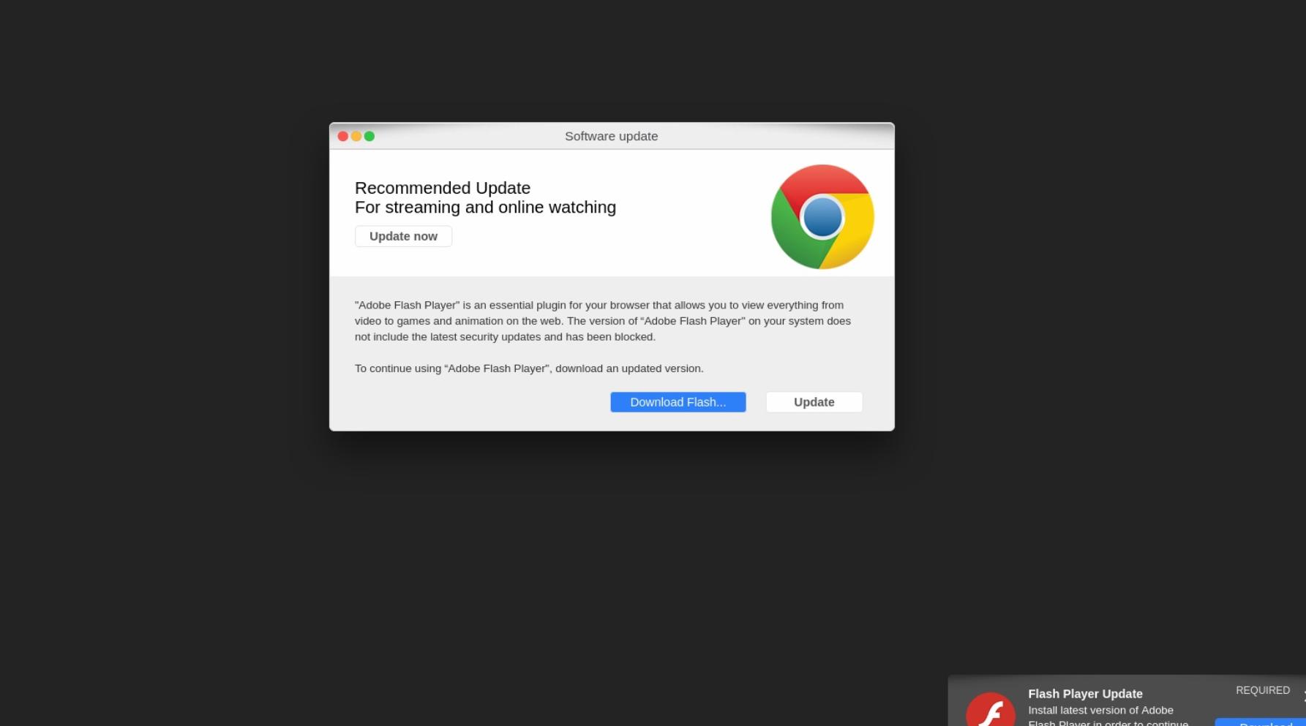
Task: Click the "Flash Player Update" notification title
Action: point(1085,694)
